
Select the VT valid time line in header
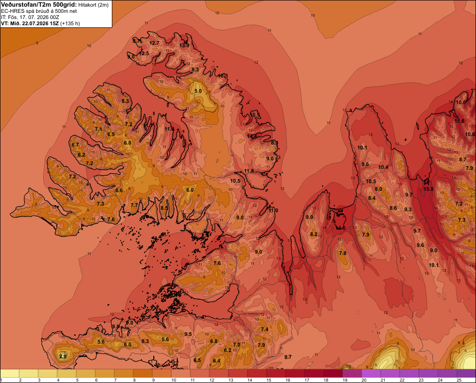click(x=40, y=23)
